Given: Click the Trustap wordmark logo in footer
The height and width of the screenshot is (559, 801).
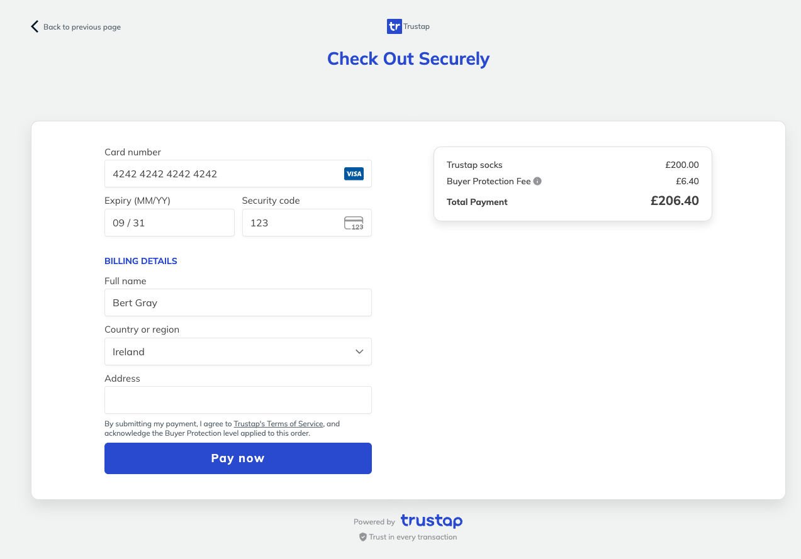Looking at the screenshot, I should click(432, 521).
